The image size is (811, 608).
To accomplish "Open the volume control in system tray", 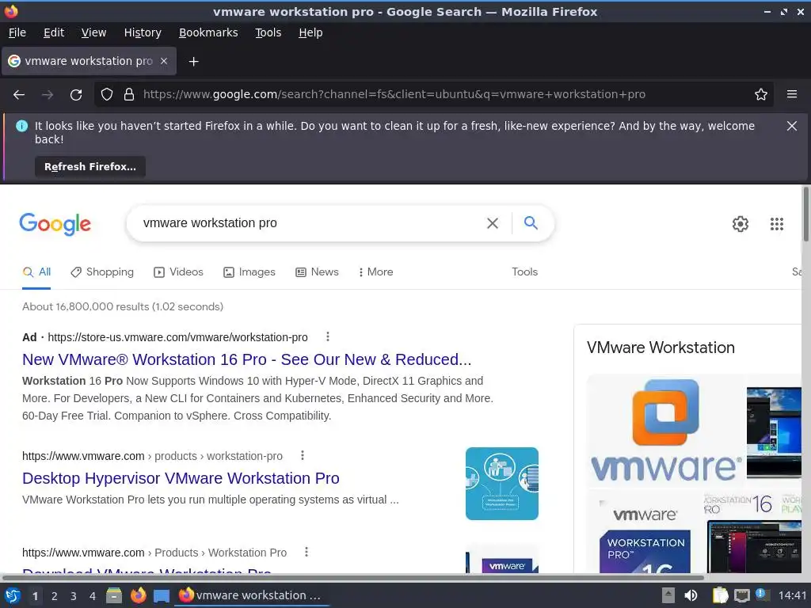I will click(x=691, y=595).
